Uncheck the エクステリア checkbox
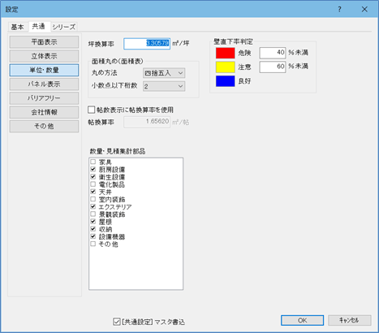379x333 pixels. click(93, 206)
